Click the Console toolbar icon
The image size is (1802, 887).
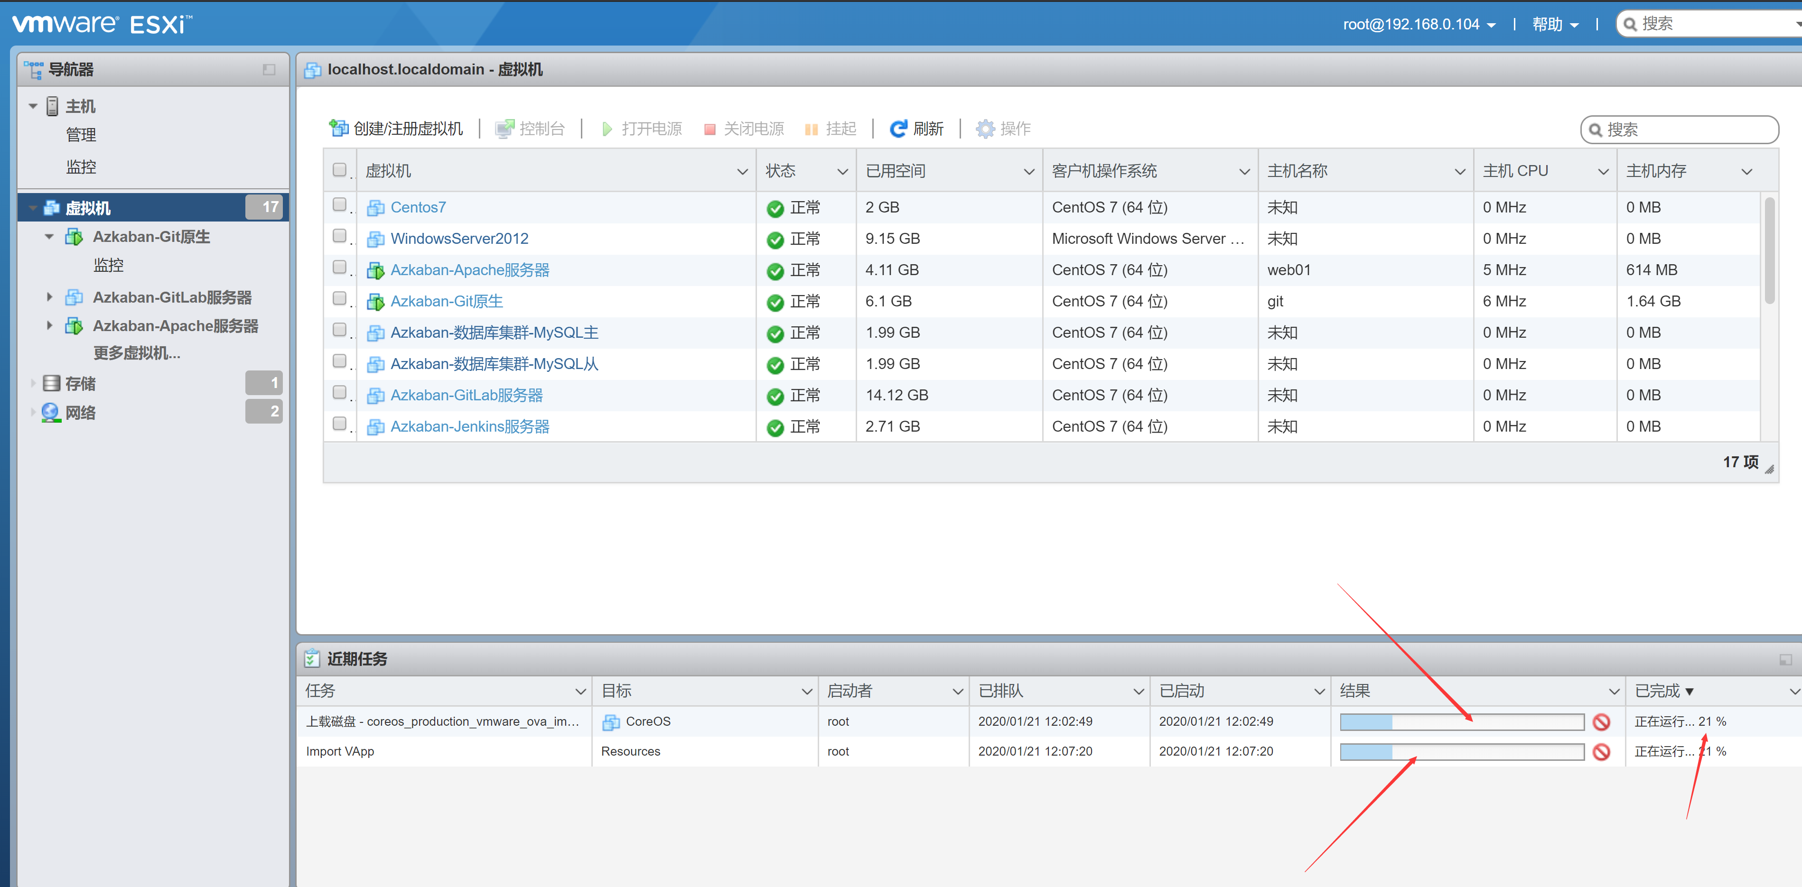[x=504, y=129]
